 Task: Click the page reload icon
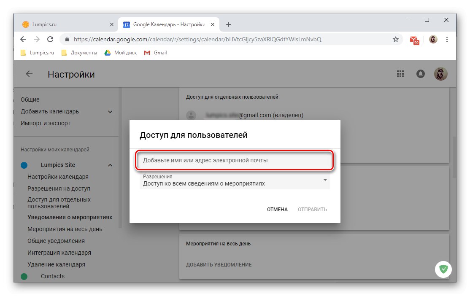pyautogui.click(x=50, y=39)
